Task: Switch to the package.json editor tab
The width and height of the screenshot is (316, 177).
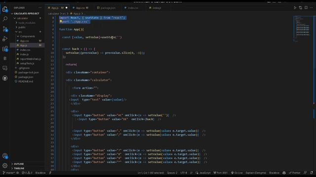Action: (x=108, y=8)
